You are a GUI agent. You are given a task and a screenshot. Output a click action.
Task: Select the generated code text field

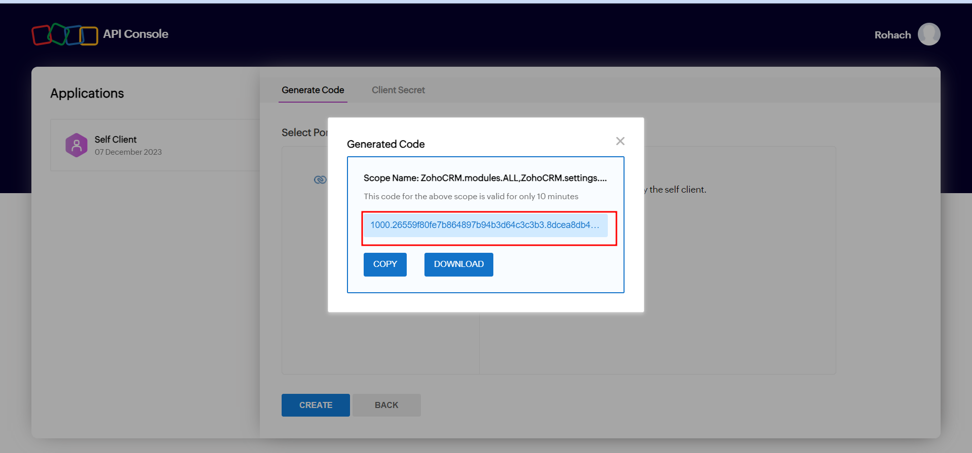pos(485,225)
